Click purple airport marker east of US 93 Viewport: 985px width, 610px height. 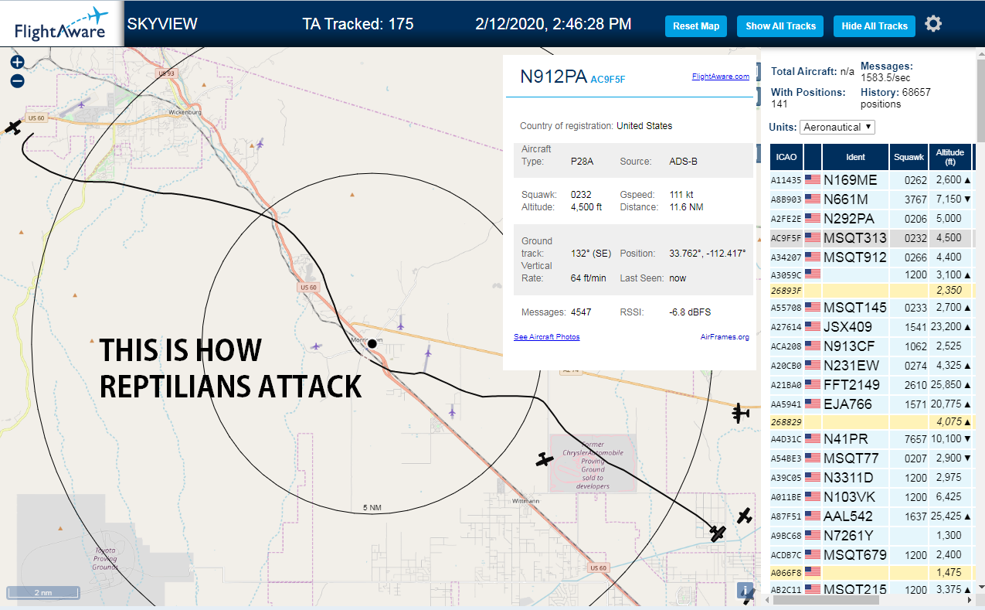(260, 143)
